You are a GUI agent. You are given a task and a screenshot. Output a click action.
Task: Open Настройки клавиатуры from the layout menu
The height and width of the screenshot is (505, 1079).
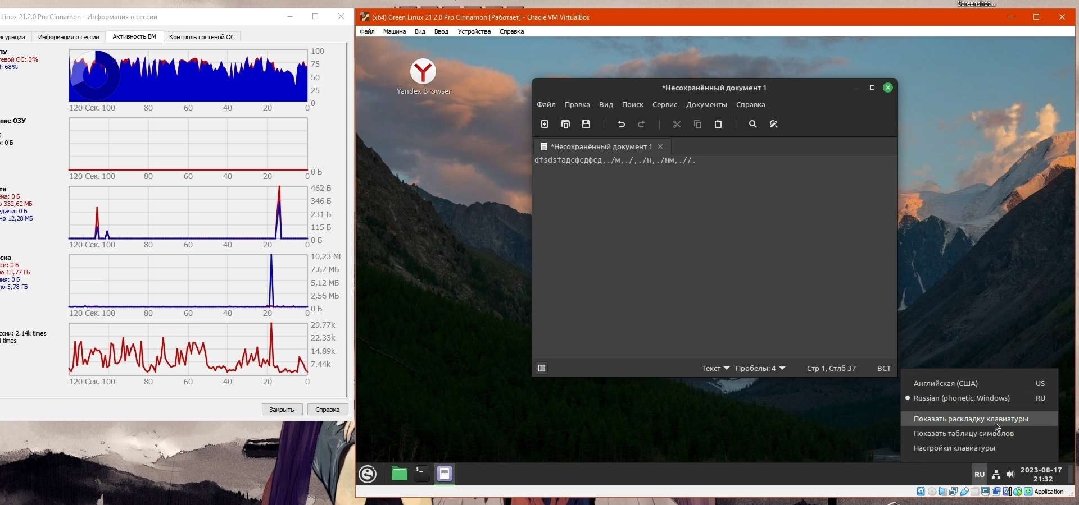click(980, 448)
